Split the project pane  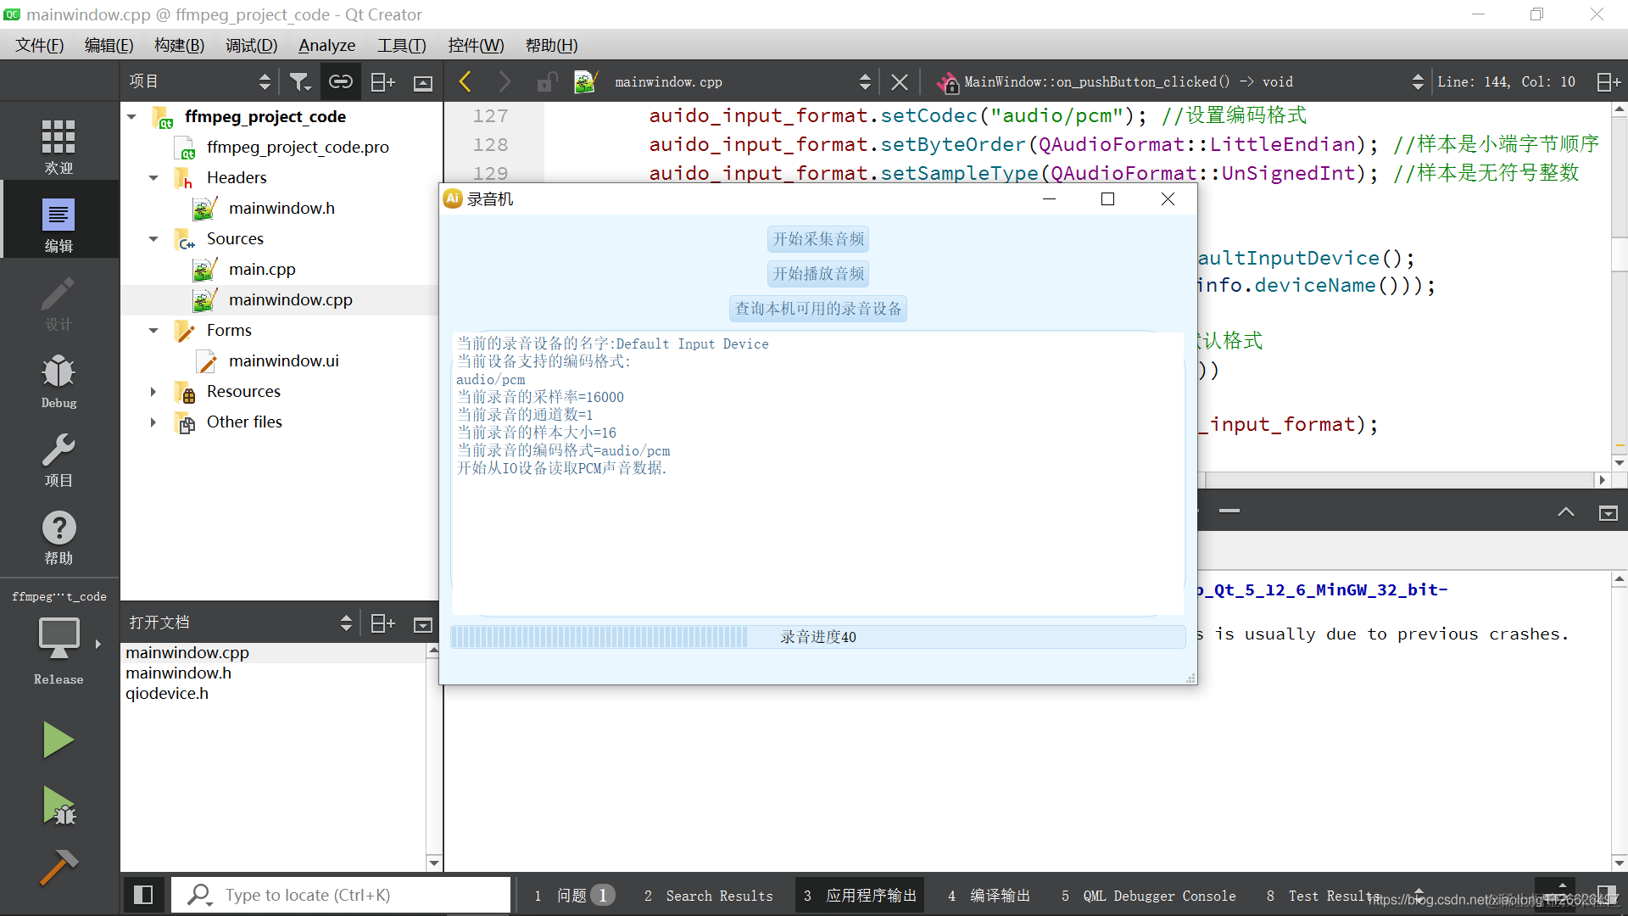[x=382, y=81]
